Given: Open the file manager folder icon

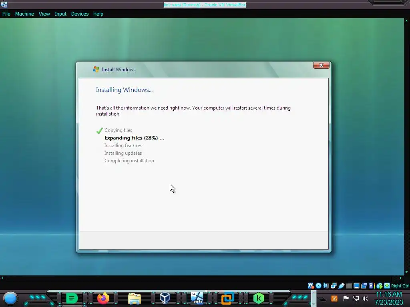Looking at the screenshot, I should point(135,299).
